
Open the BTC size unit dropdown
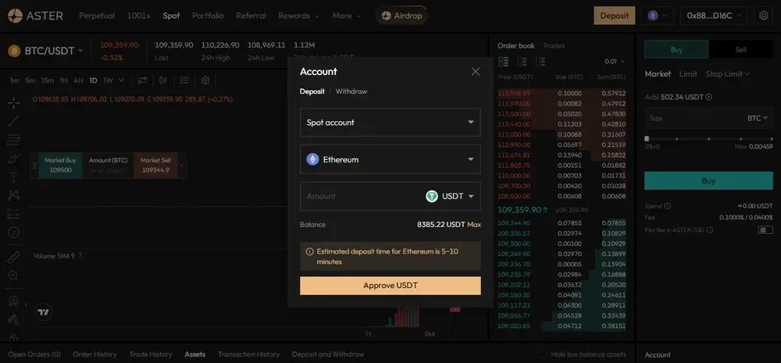point(757,119)
